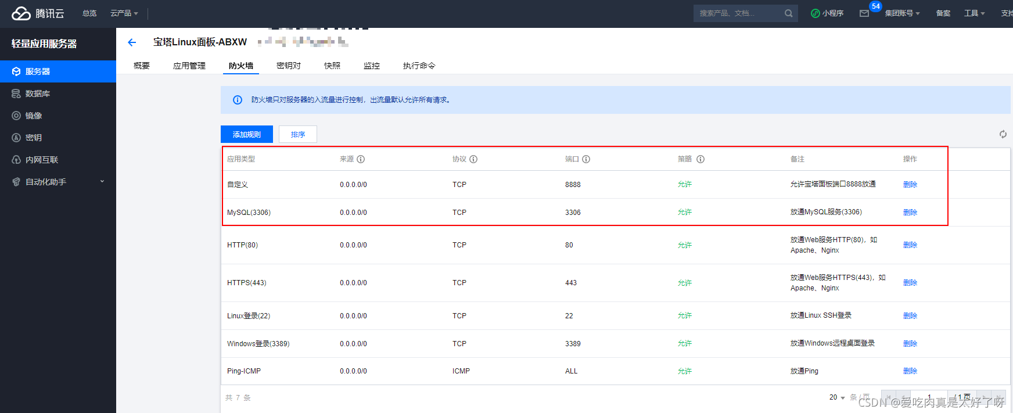
Task: Click the page number input field
Action: click(x=929, y=397)
